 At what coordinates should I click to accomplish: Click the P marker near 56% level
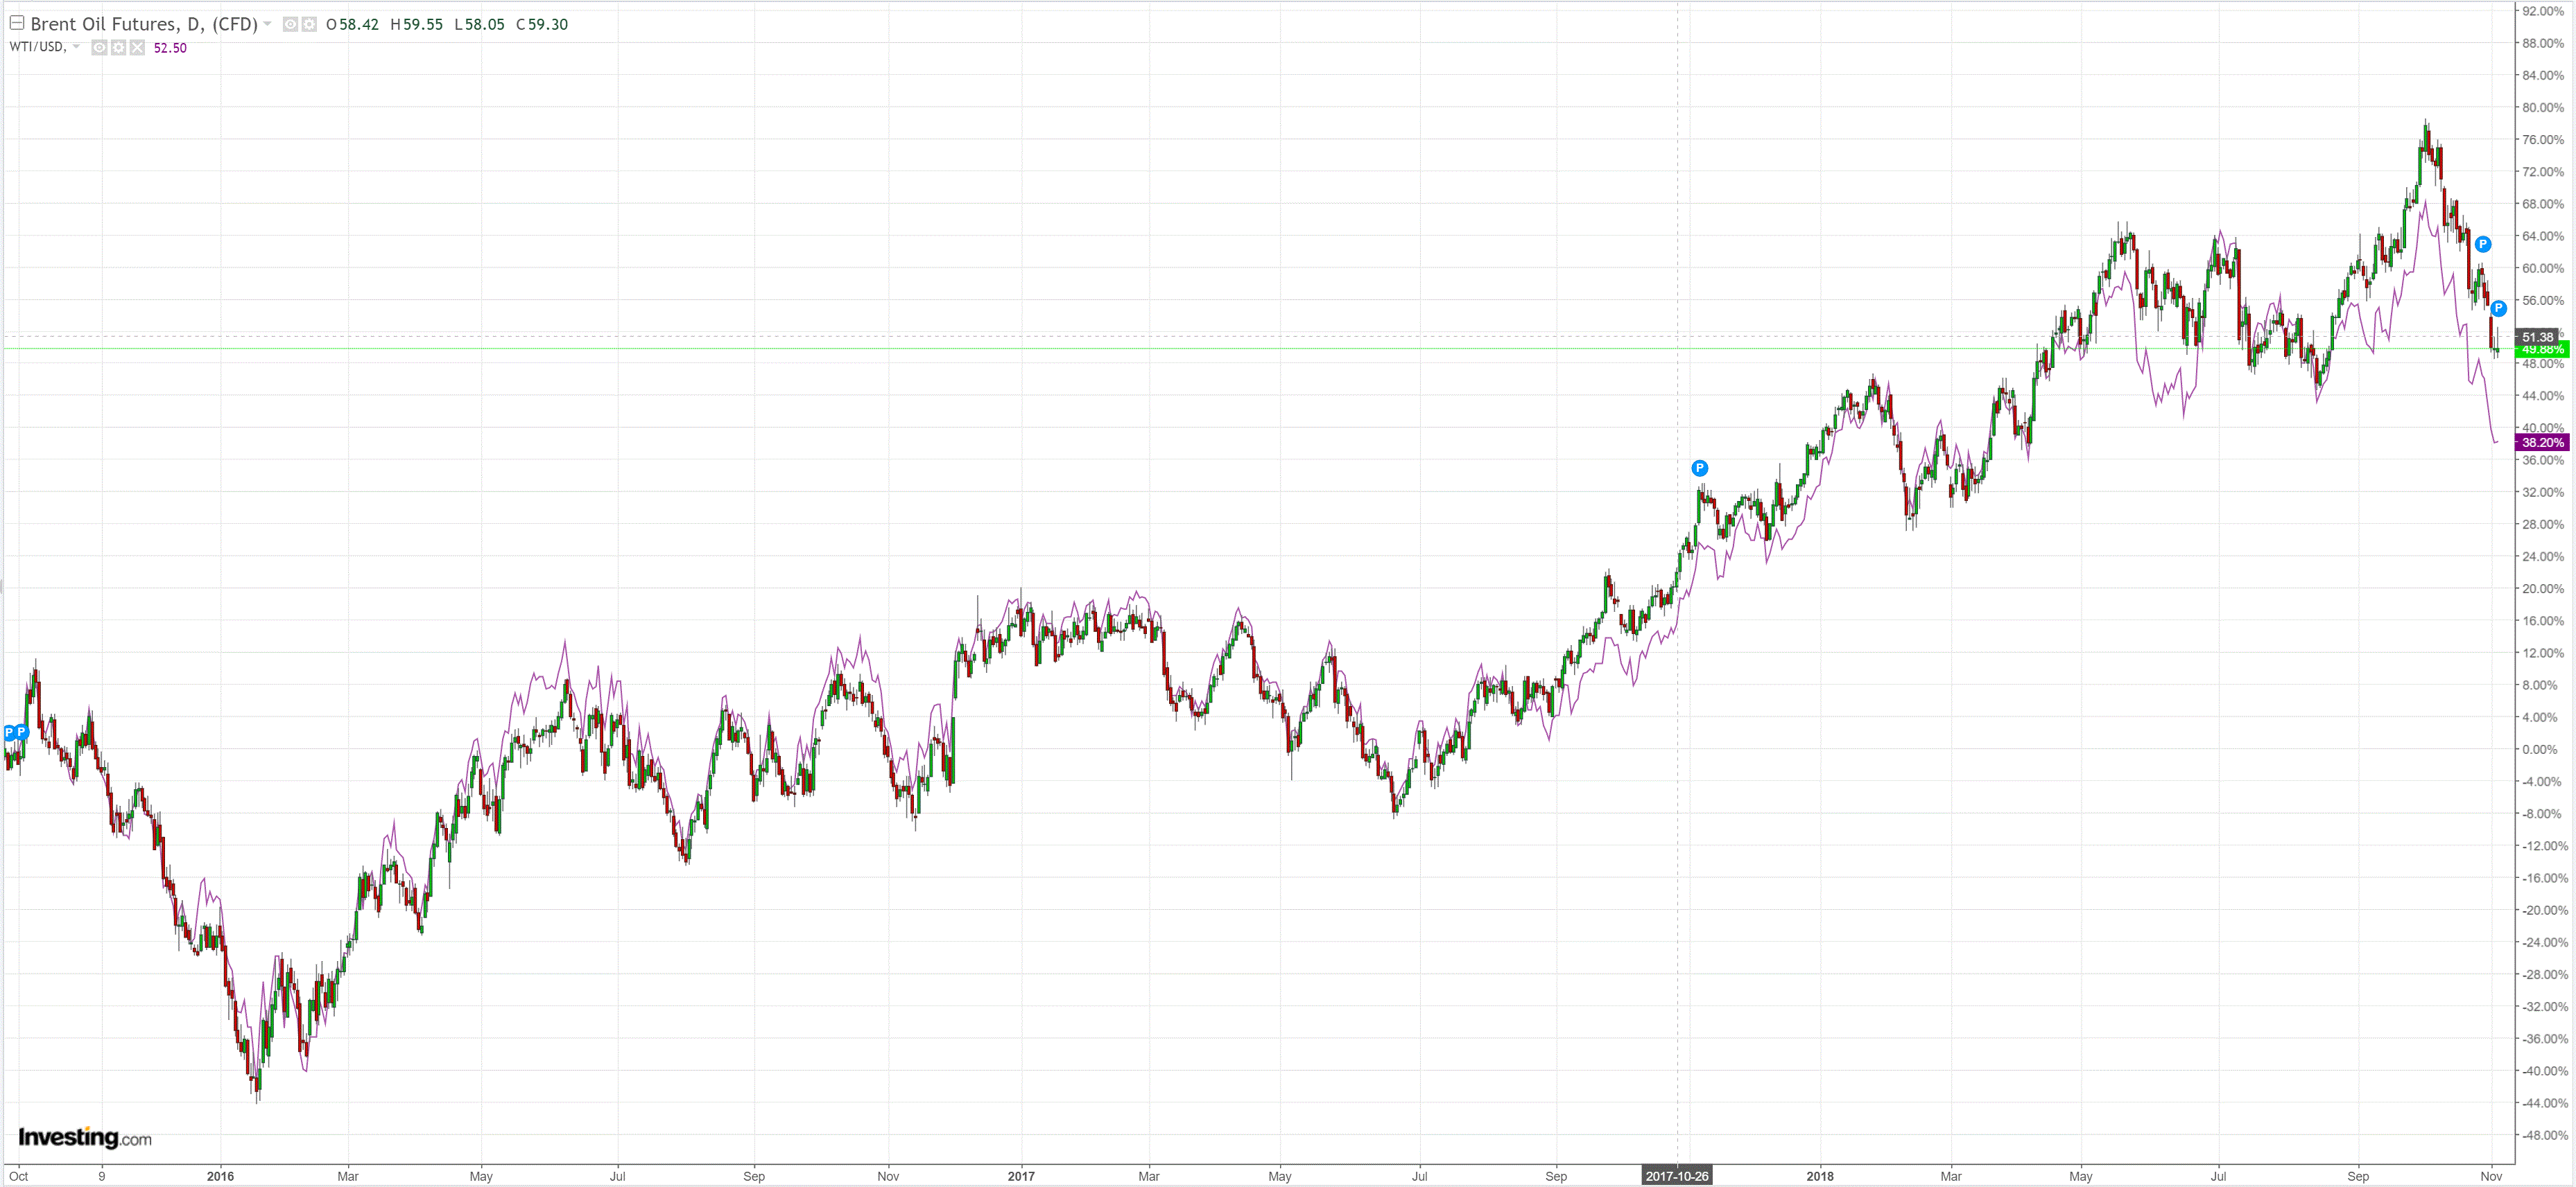point(2498,308)
